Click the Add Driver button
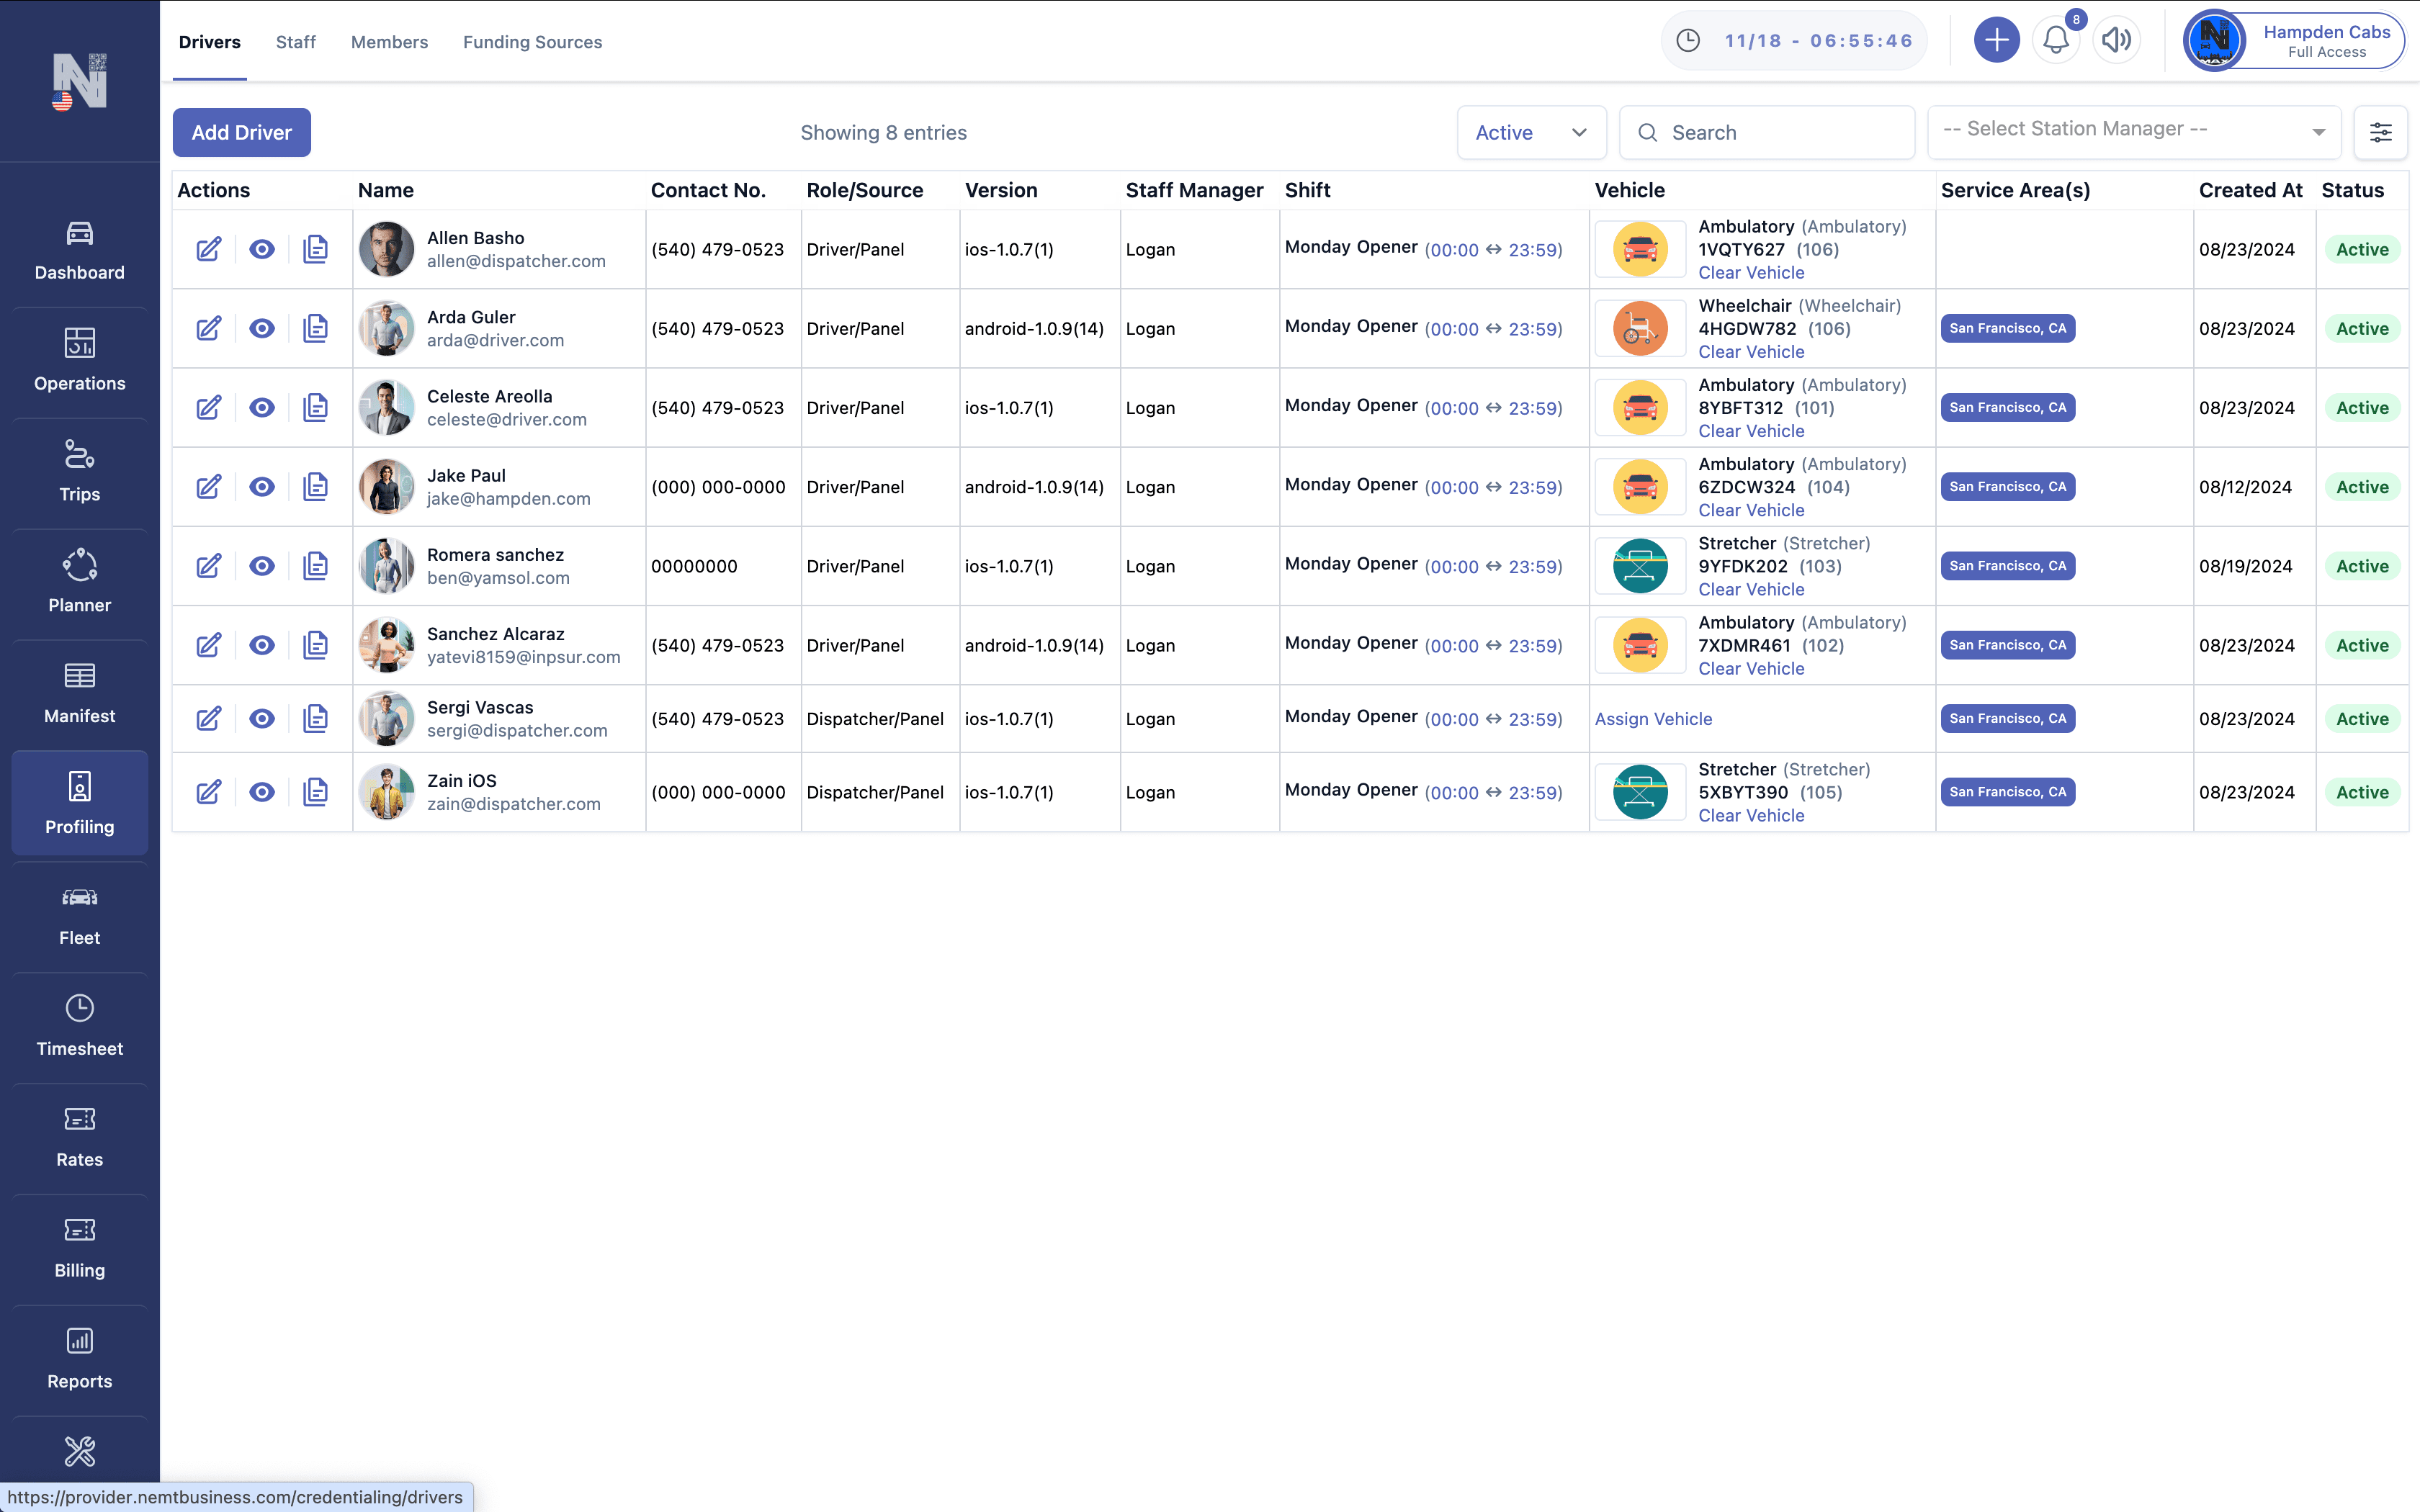This screenshot has height=1512, width=2420. 241,132
